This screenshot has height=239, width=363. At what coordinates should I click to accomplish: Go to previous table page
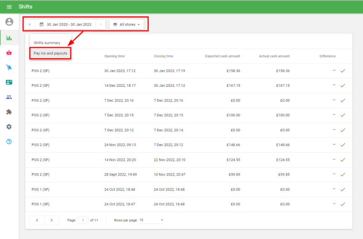click(x=37, y=220)
